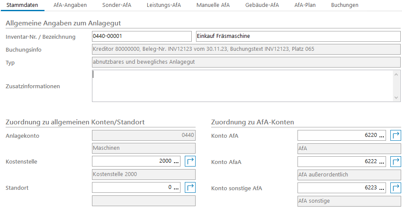This screenshot has height=207, width=402.
Task: Click the jump arrow beside Konto sonstige AfA
Action: tap(396, 188)
